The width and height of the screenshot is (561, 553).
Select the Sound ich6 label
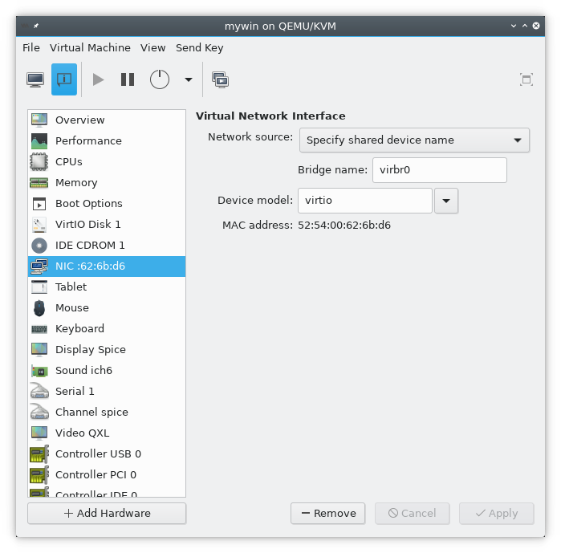tap(83, 371)
